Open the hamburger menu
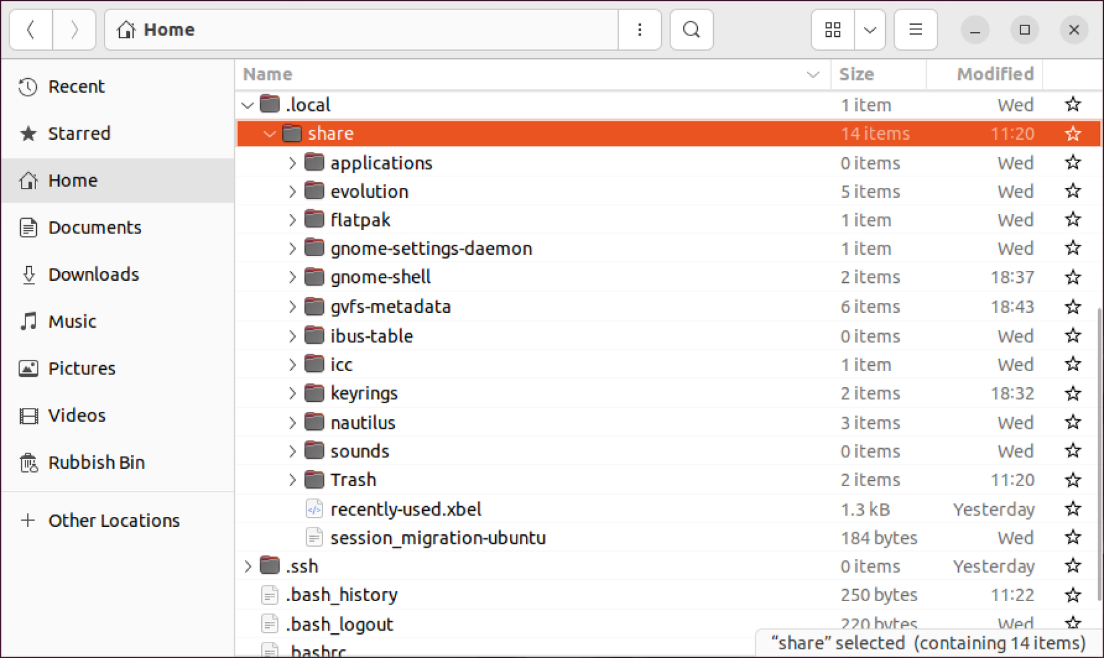1104x658 pixels. [x=915, y=29]
